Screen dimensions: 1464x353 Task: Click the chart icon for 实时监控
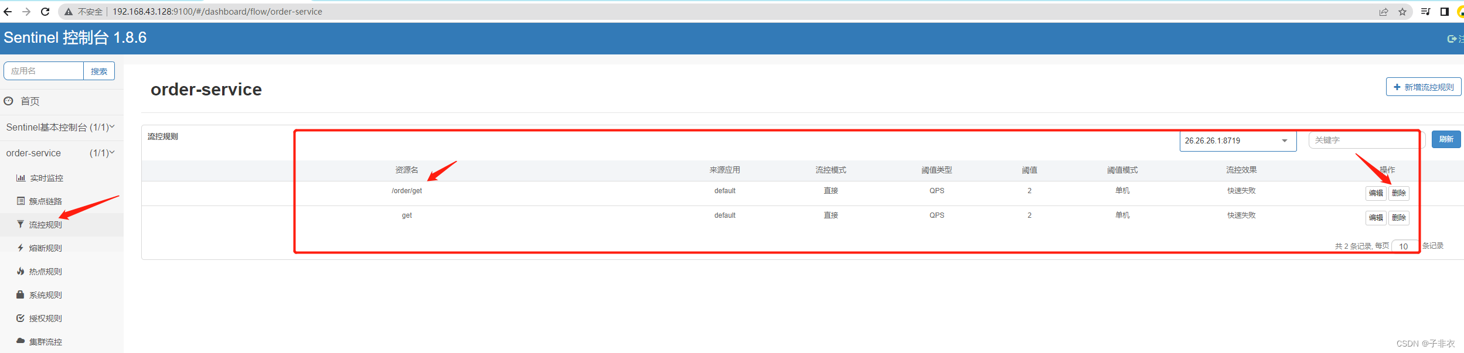(x=21, y=178)
